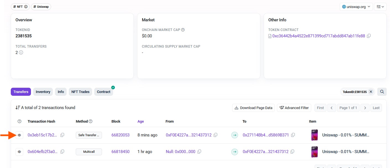Open block 66820053 link
Viewport: 390px width, 168px height.
click(120, 135)
